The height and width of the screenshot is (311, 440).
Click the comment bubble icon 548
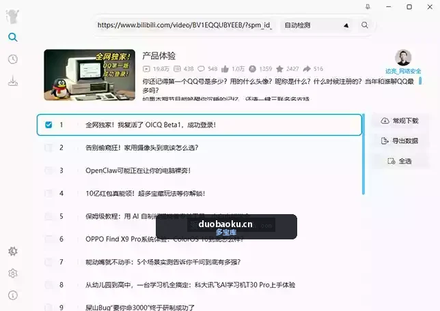coord(201,69)
